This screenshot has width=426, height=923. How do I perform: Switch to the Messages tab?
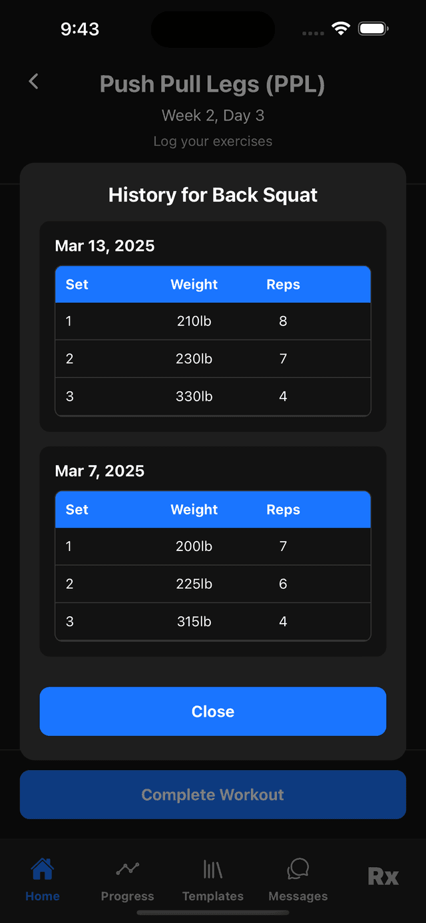click(x=298, y=878)
